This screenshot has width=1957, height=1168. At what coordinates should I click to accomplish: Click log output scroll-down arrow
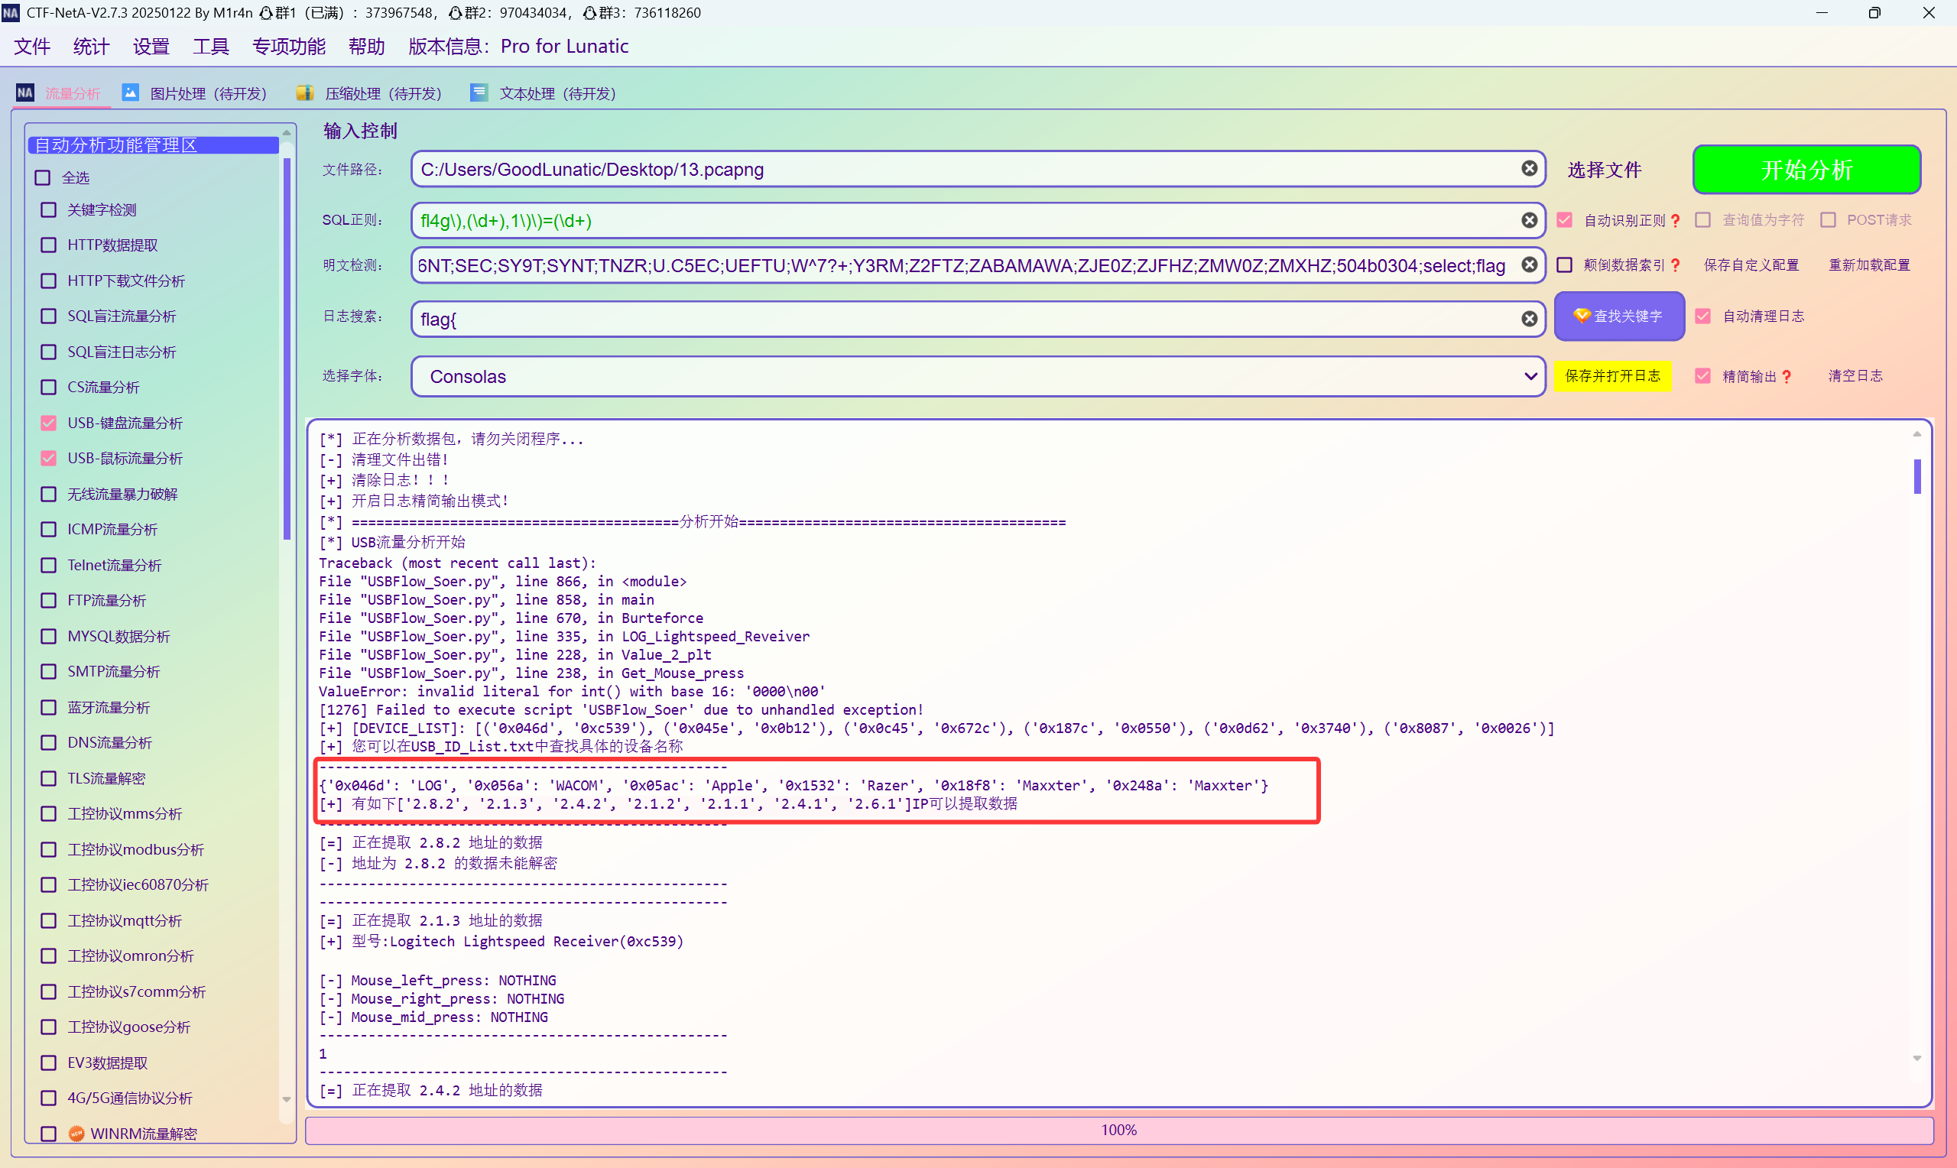pyautogui.click(x=1917, y=1059)
